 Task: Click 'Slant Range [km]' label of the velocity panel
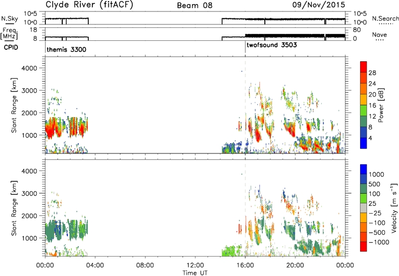click(14, 208)
